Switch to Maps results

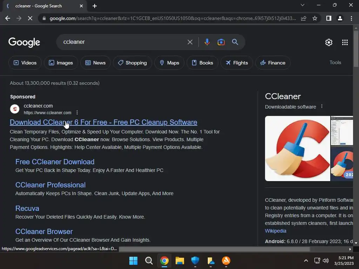[x=169, y=63]
